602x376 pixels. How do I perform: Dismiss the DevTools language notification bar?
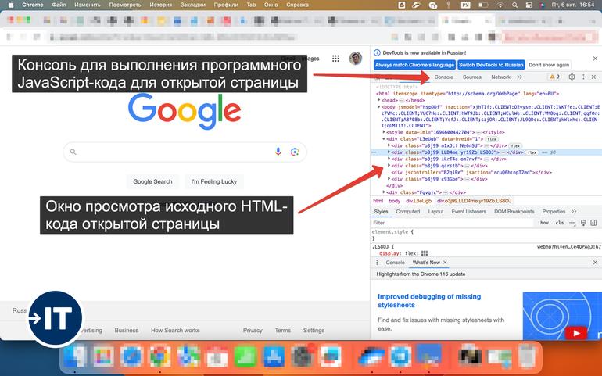[x=595, y=59]
